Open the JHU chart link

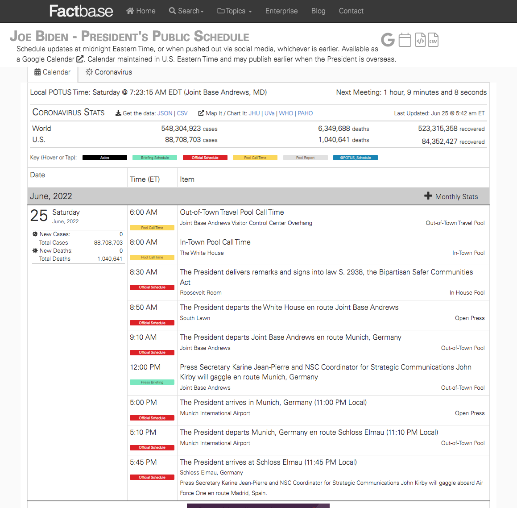coord(254,113)
